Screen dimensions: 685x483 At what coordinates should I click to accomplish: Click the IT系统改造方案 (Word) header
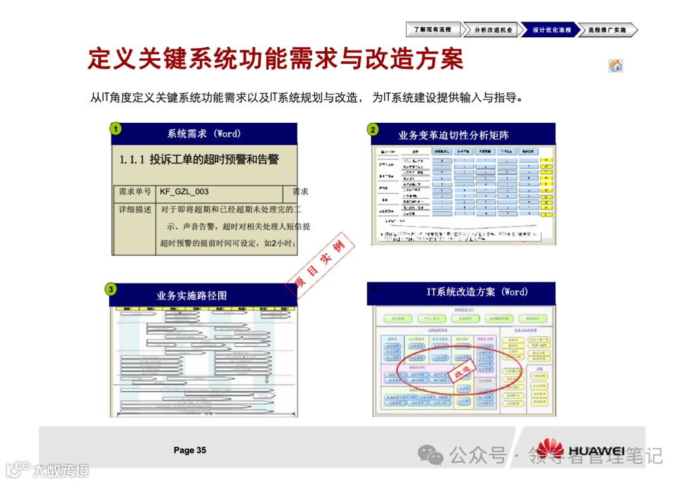coord(461,293)
